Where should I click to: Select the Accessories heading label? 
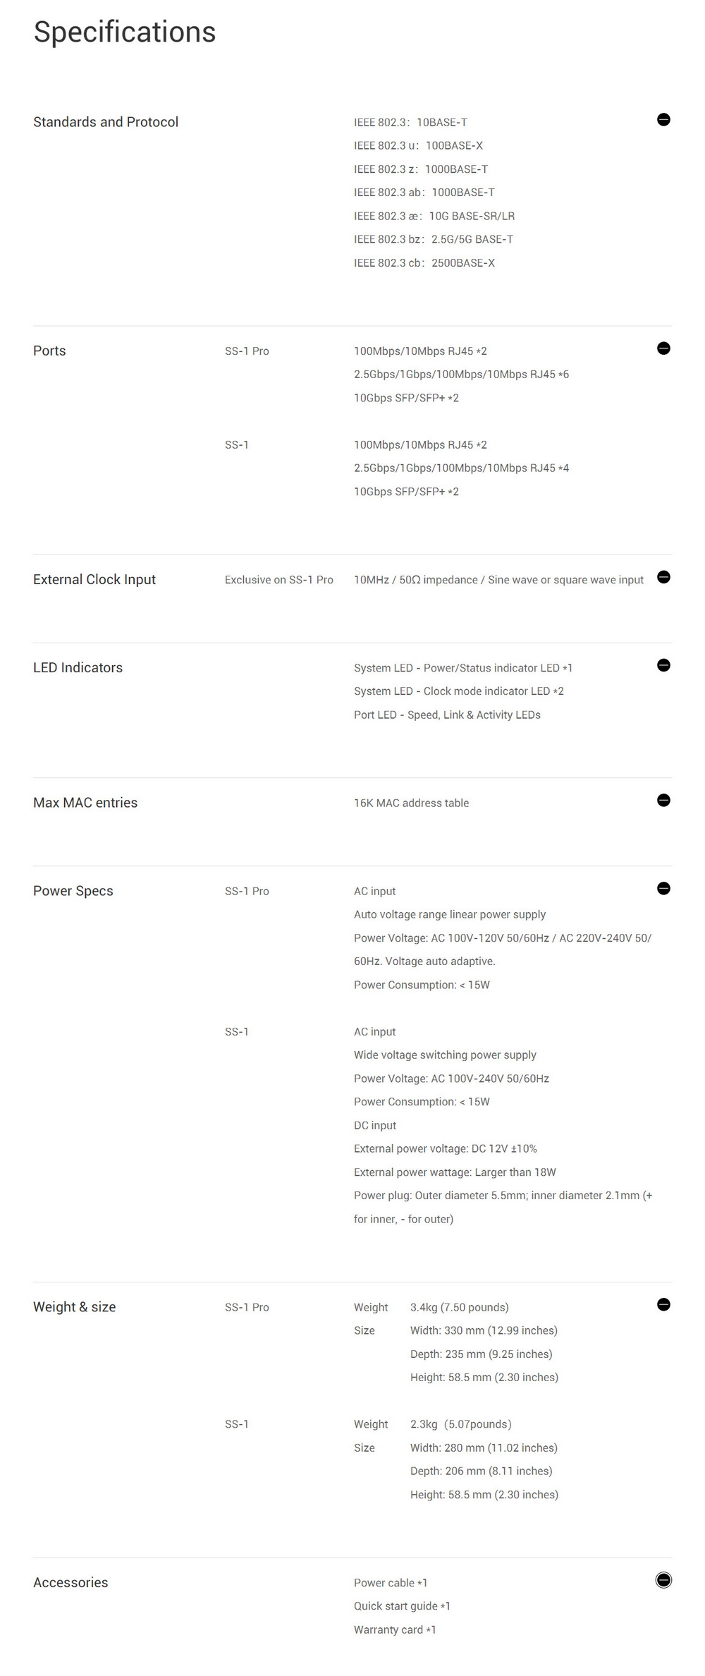(70, 1582)
